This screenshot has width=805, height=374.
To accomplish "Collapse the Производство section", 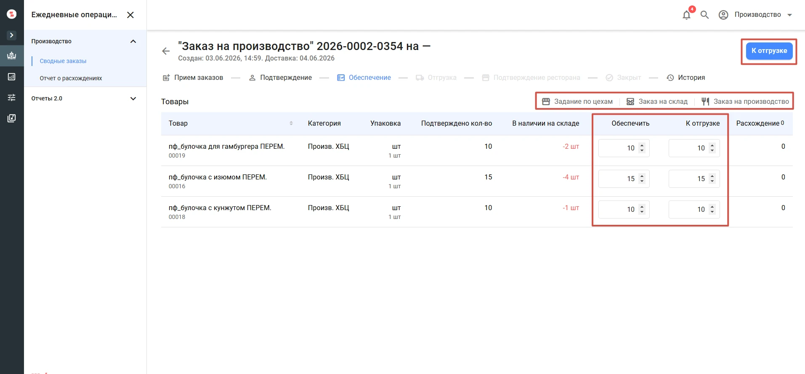I will pos(133,41).
